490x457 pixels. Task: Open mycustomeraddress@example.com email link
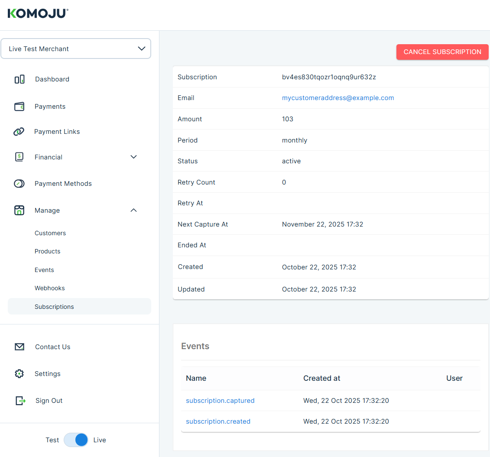[338, 98]
